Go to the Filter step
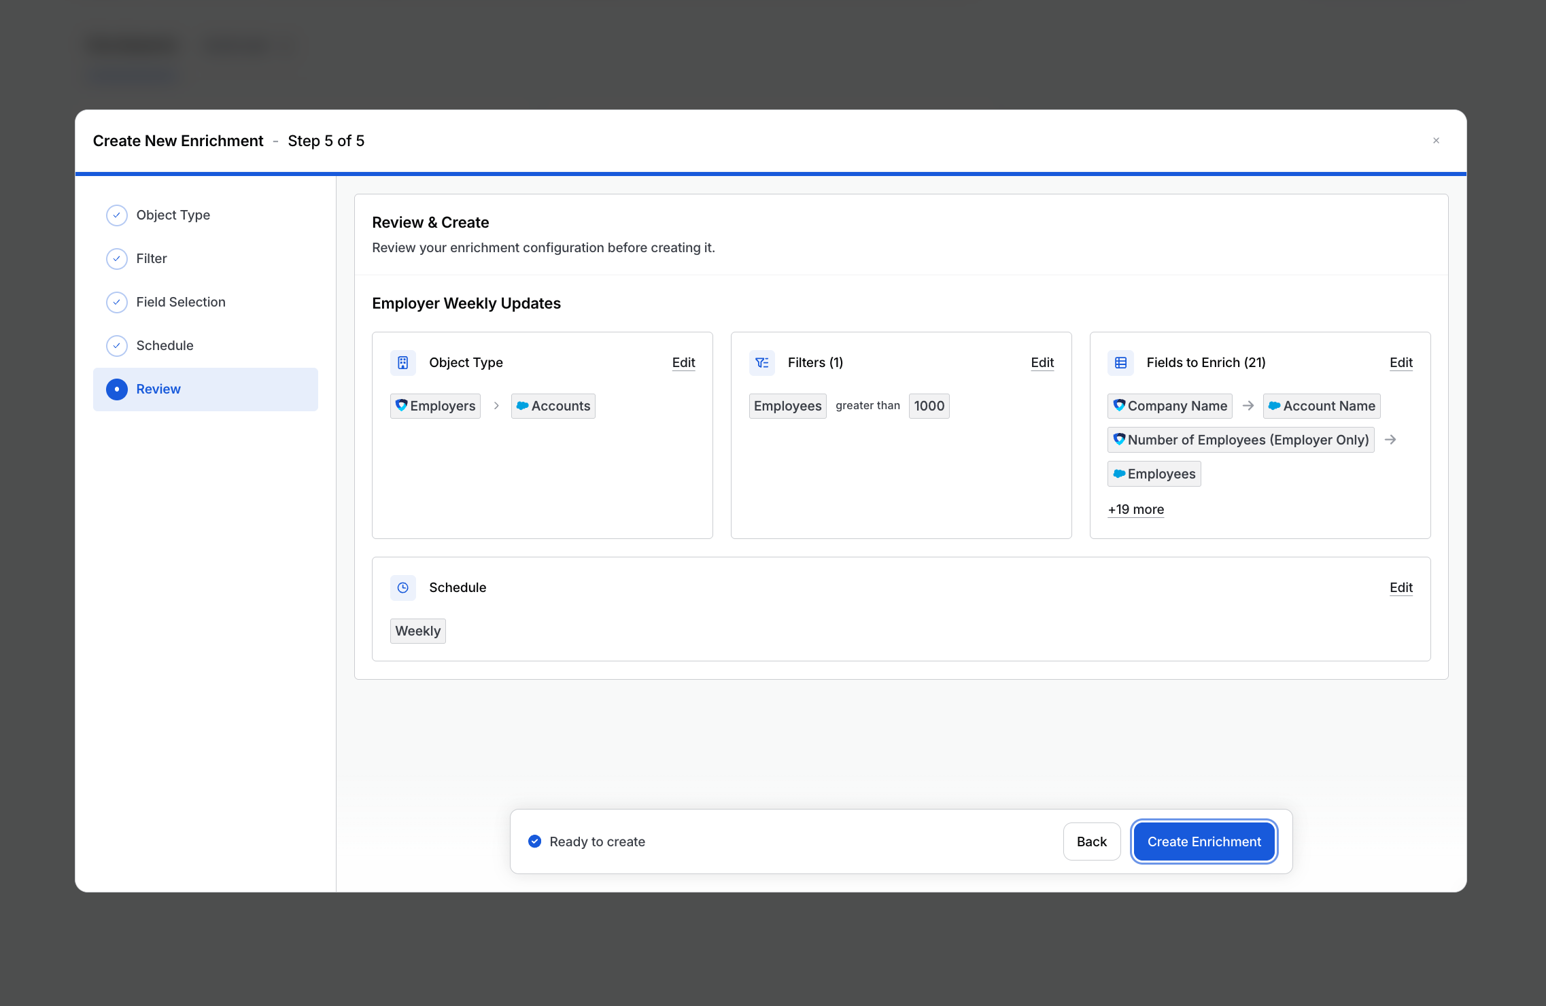Image resolution: width=1546 pixels, height=1006 pixels. pyautogui.click(x=205, y=259)
